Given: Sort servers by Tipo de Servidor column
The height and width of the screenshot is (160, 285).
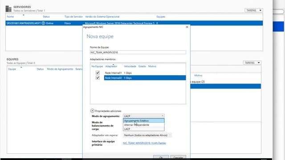Looking at the screenshot, I should point(73,17).
